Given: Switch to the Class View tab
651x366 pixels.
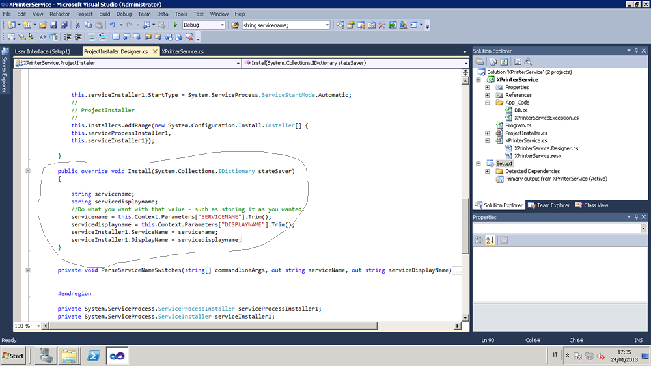Looking at the screenshot, I should (x=592, y=205).
